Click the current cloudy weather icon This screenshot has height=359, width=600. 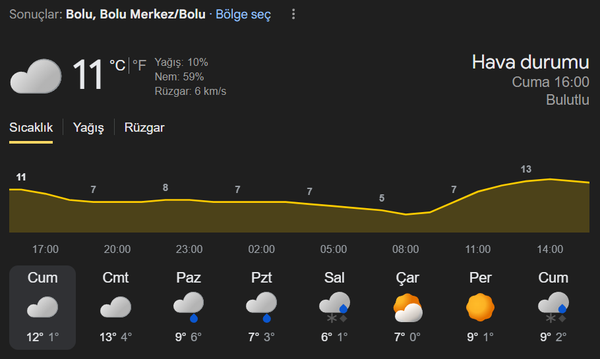pos(36,76)
